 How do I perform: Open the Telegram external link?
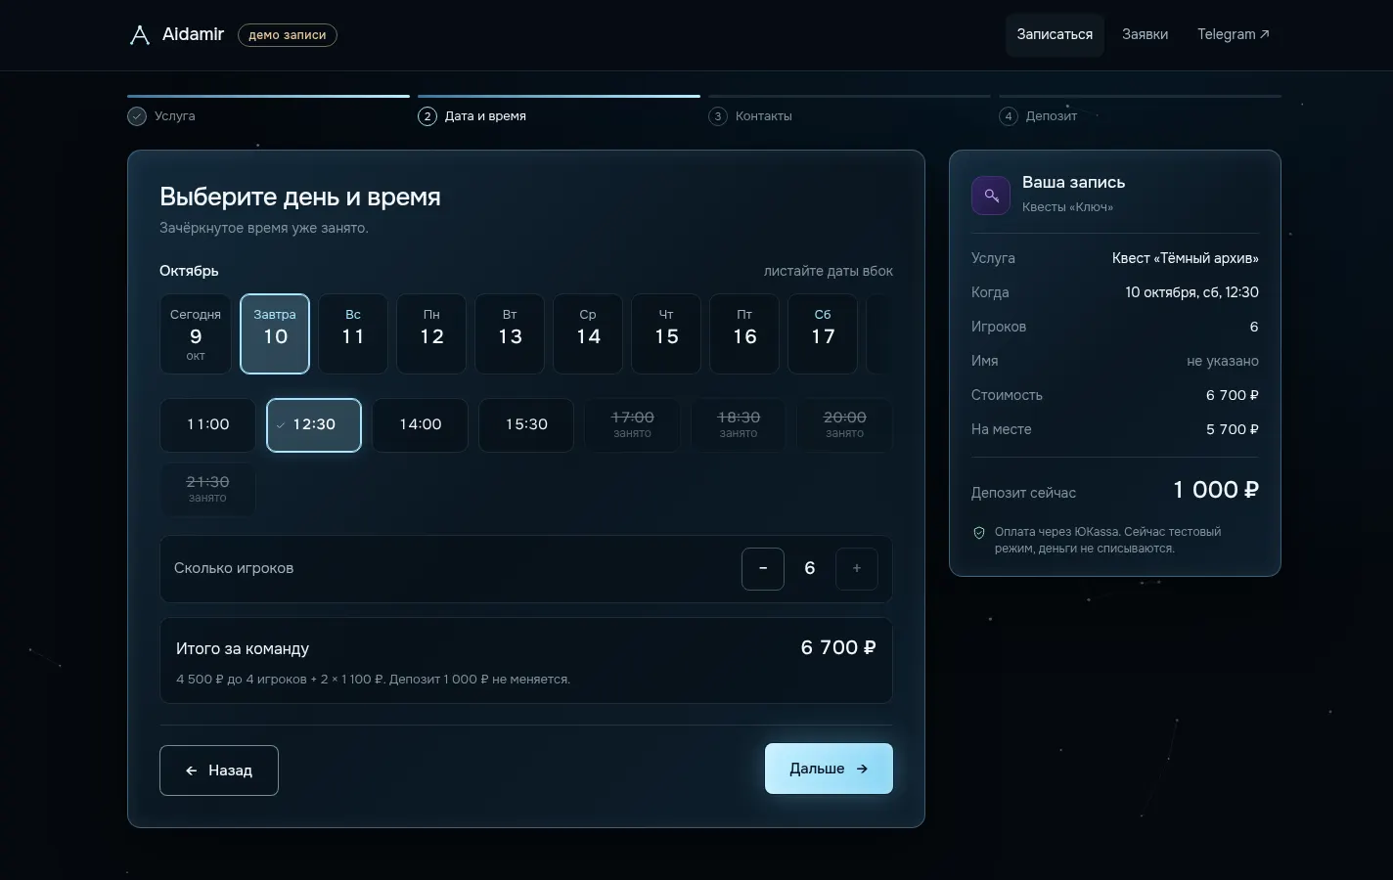tap(1234, 35)
